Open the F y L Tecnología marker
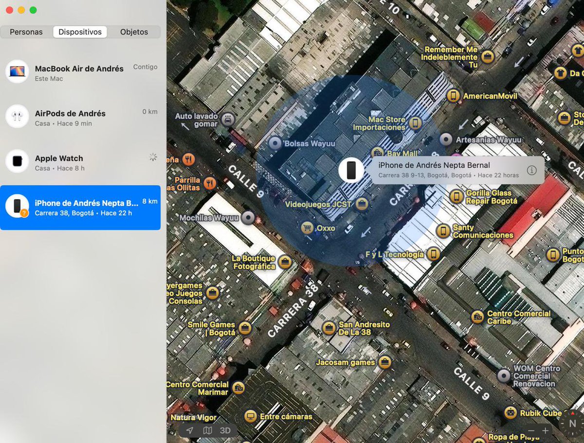 [433, 254]
